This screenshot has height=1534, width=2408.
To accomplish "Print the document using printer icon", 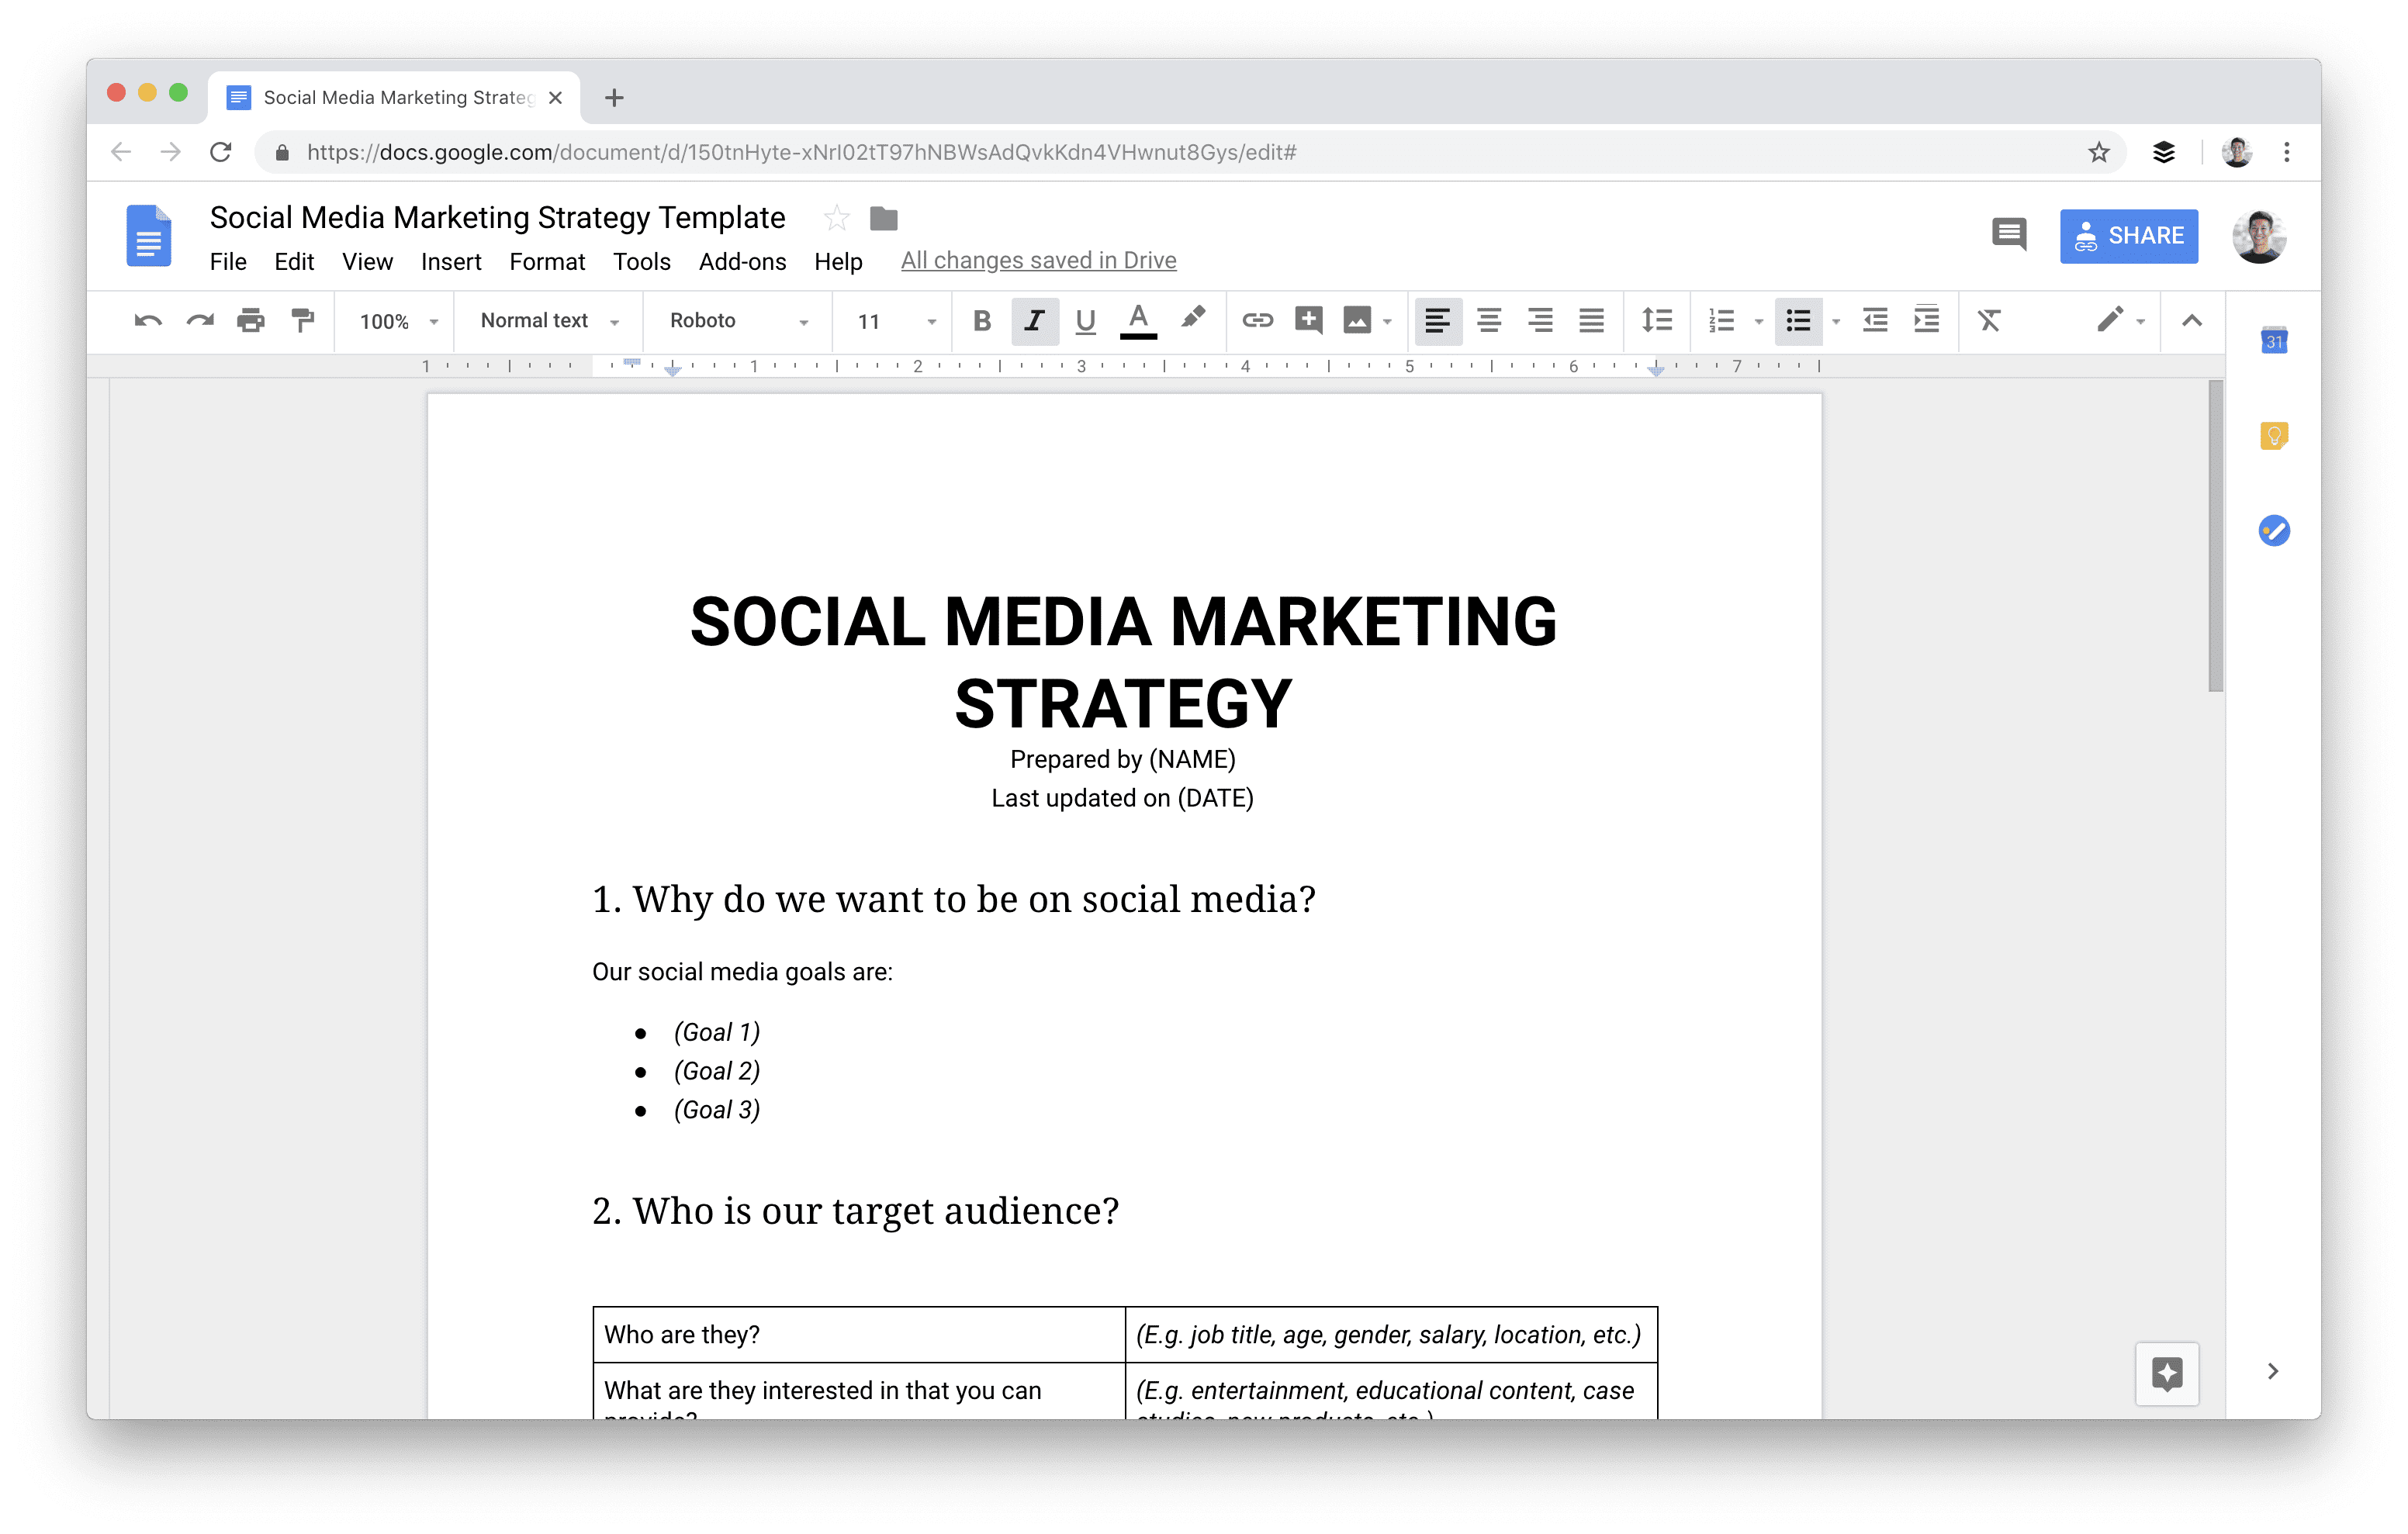I will [251, 321].
